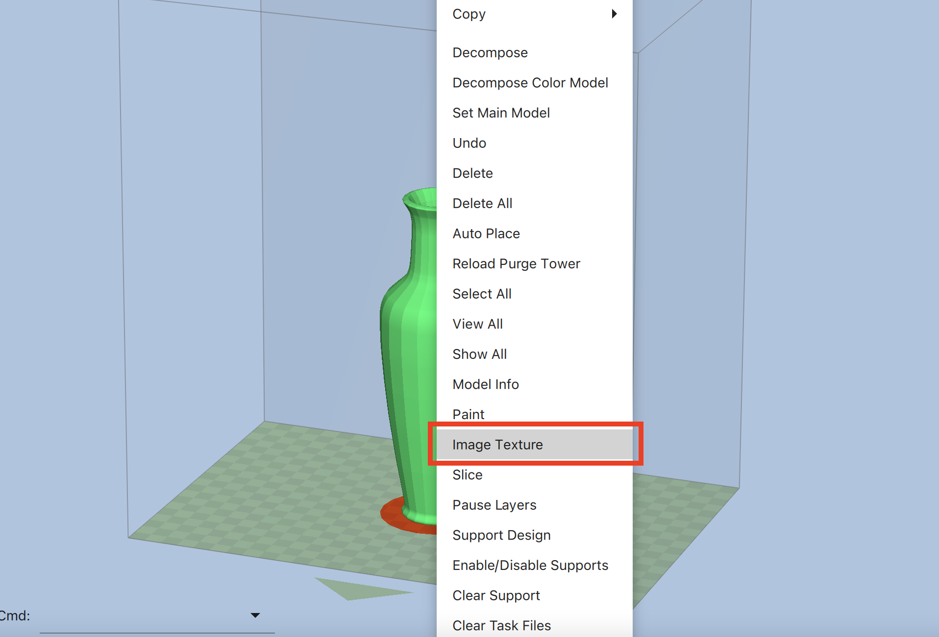Choose Image Texture from the menu
This screenshot has height=637, width=939.
[534, 445]
